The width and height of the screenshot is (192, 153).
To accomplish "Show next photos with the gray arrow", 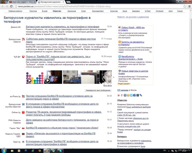I will click(x=114, y=77).
